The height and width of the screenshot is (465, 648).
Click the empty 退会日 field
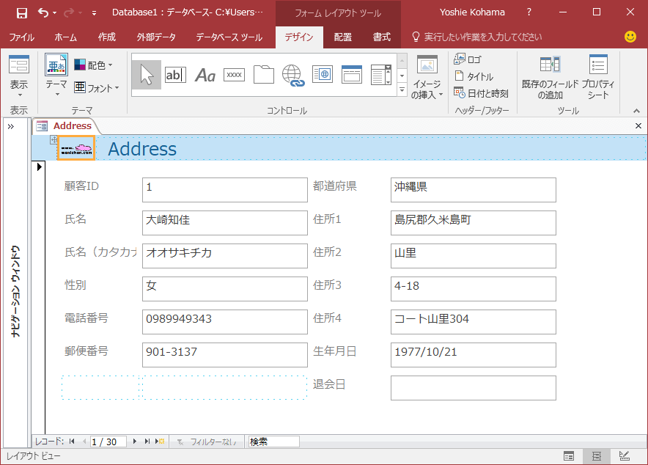[474, 388]
